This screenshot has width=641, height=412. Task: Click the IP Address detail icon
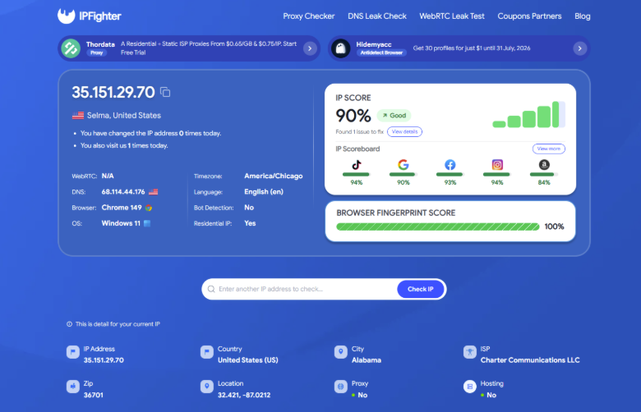[x=73, y=352]
